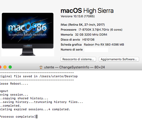Click the "Disco di avvio" label
The width and height of the screenshot is (142, 121).
[x=70, y=40]
